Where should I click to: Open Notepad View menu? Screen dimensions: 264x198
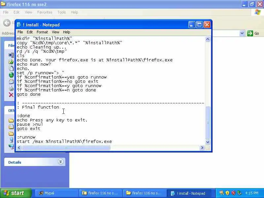[55, 32]
